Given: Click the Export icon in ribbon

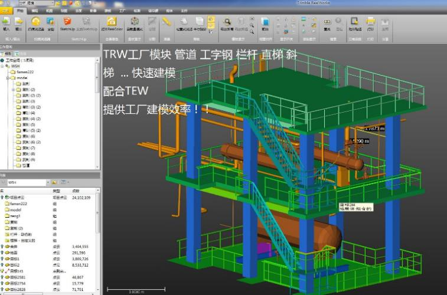Looking at the screenshot, I should click(x=18, y=22).
